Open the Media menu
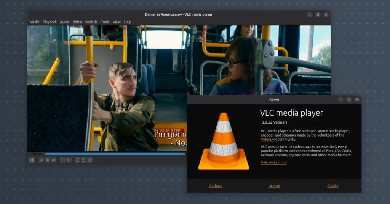The width and height of the screenshot is (390, 204). click(34, 22)
